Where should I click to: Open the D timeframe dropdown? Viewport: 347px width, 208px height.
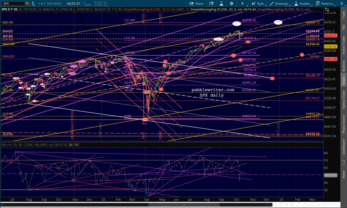[x=243, y=3]
